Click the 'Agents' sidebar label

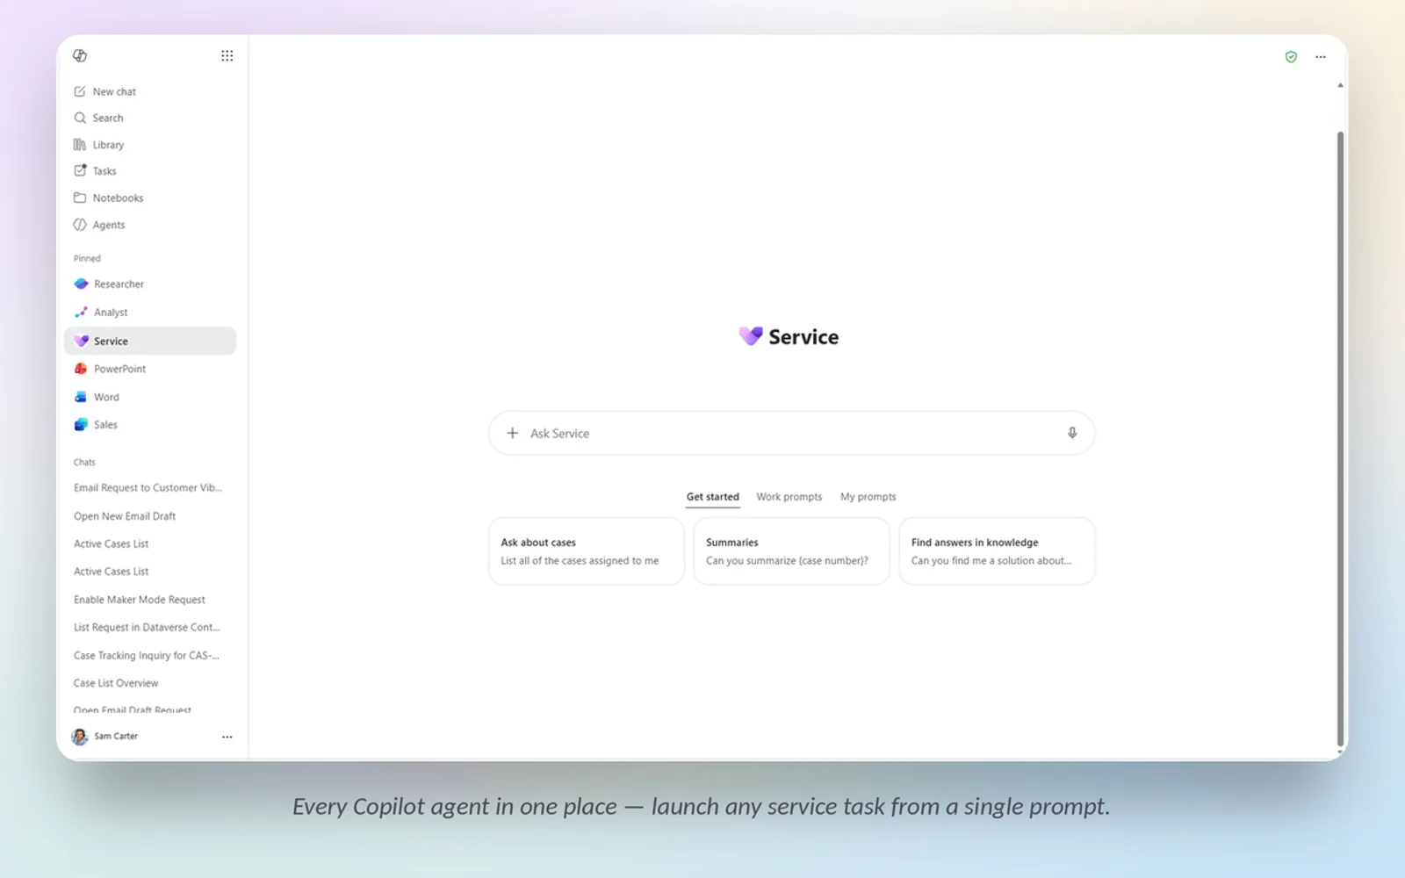(x=109, y=225)
